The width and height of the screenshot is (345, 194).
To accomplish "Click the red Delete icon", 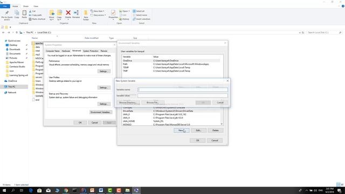I will (x=68, y=13).
